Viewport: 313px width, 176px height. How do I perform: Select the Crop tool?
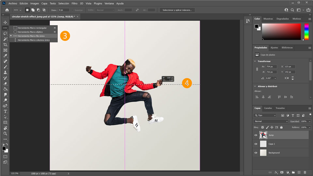pyautogui.click(x=5, y=44)
